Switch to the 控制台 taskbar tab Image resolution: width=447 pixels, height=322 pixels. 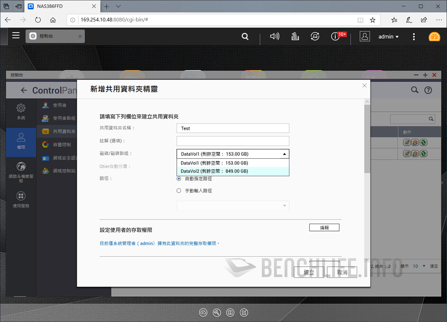coord(55,36)
